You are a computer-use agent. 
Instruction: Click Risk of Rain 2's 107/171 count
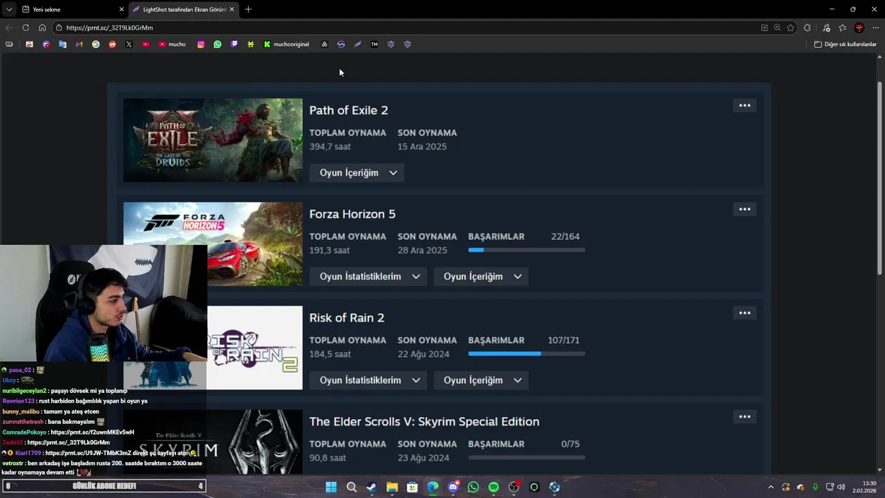(563, 340)
